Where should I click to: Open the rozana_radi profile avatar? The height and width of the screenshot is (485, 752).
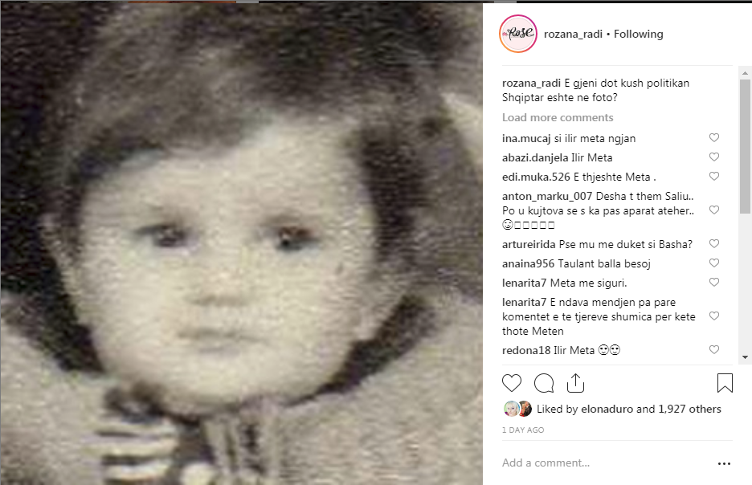pos(518,34)
